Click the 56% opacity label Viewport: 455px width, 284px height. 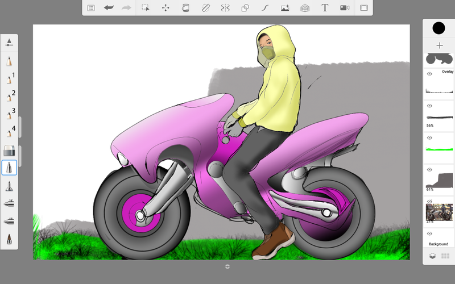click(x=430, y=126)
